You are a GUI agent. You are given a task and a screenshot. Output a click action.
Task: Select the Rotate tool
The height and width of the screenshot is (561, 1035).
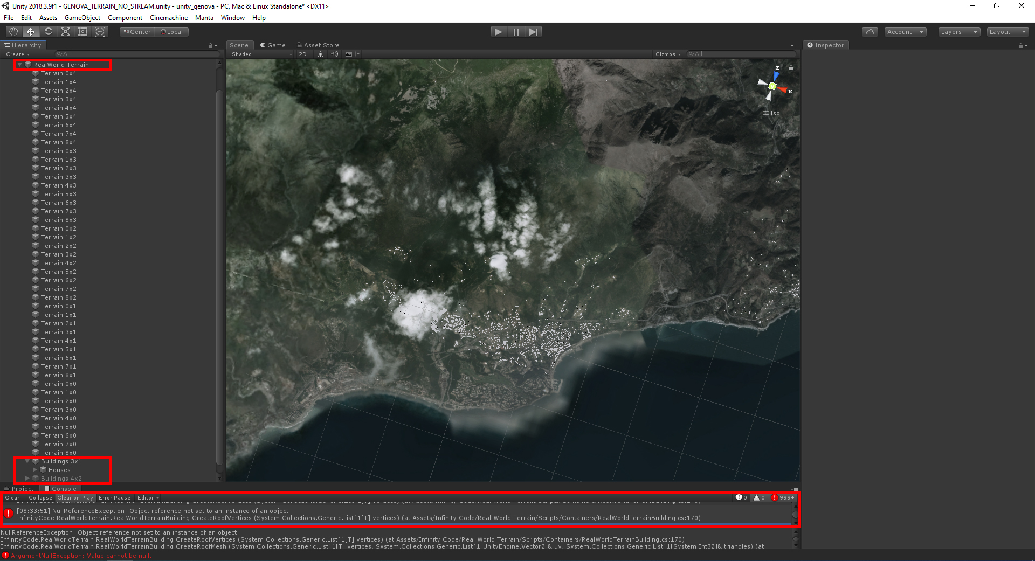(48, 32)
